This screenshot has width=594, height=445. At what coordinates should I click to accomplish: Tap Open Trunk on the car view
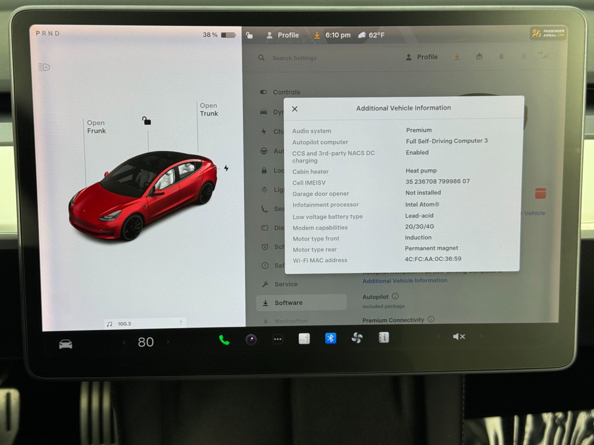pyautogui.click(x=209, y=109)
